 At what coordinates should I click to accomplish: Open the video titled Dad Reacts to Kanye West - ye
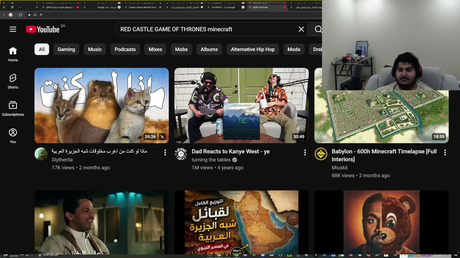(x=231, y=152)
